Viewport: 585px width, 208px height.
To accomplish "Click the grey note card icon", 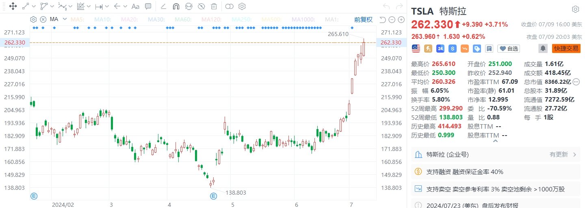I will pyautogui.click(x=489, y=49).
